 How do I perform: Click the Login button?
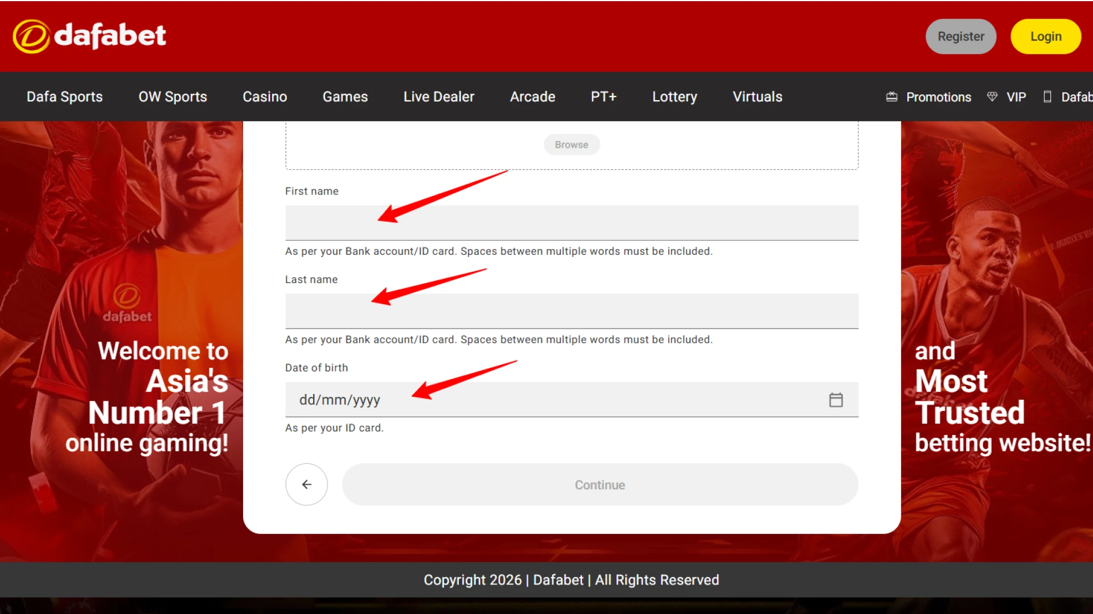pyautogui.click(x=1046, y=36)
